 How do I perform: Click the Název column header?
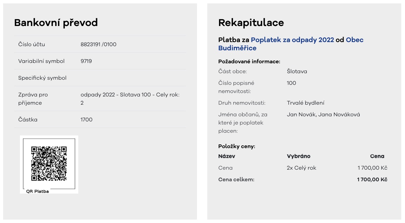227,156
